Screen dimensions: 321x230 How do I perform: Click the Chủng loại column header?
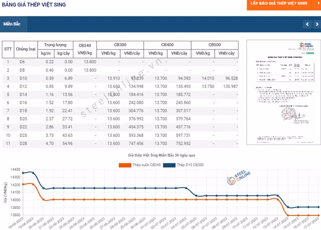point(26,49)
